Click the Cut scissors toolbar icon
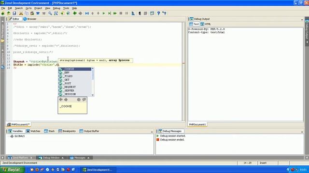Viewport: 309px width, 173px height. (x=21, y=13)
